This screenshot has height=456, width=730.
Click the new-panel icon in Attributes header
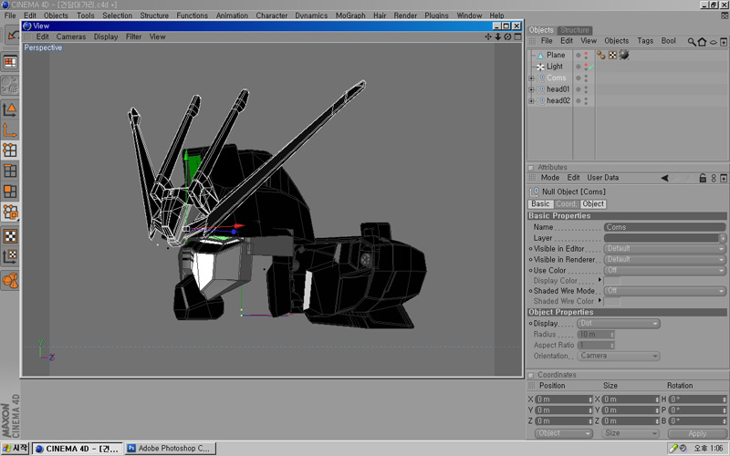pyautogui.click(x=724, y=178)
